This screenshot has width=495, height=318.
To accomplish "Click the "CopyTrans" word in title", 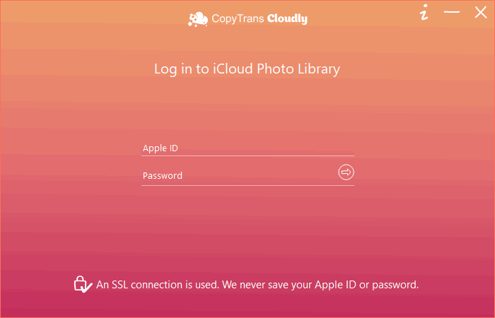I will pyautogui.click(x=238, y=19).
